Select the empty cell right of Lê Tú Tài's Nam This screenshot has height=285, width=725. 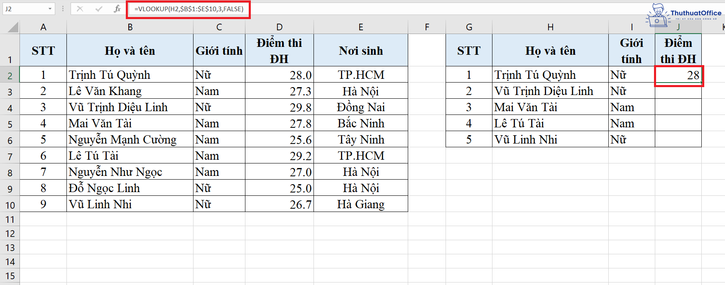678,124
